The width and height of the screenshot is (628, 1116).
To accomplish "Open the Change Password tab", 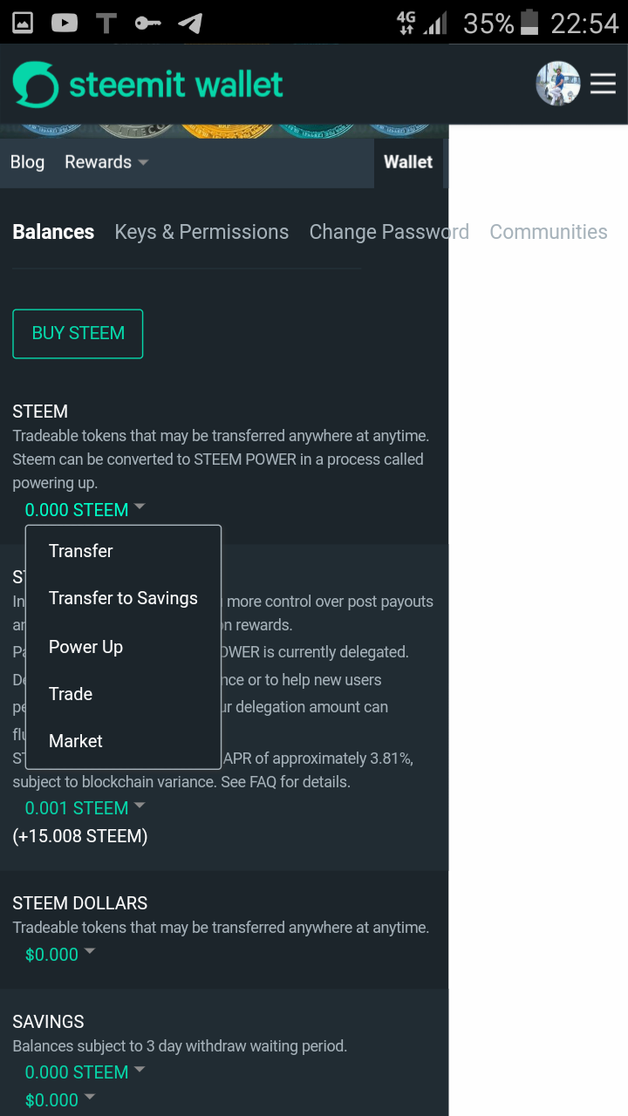I will click(389, 232).
